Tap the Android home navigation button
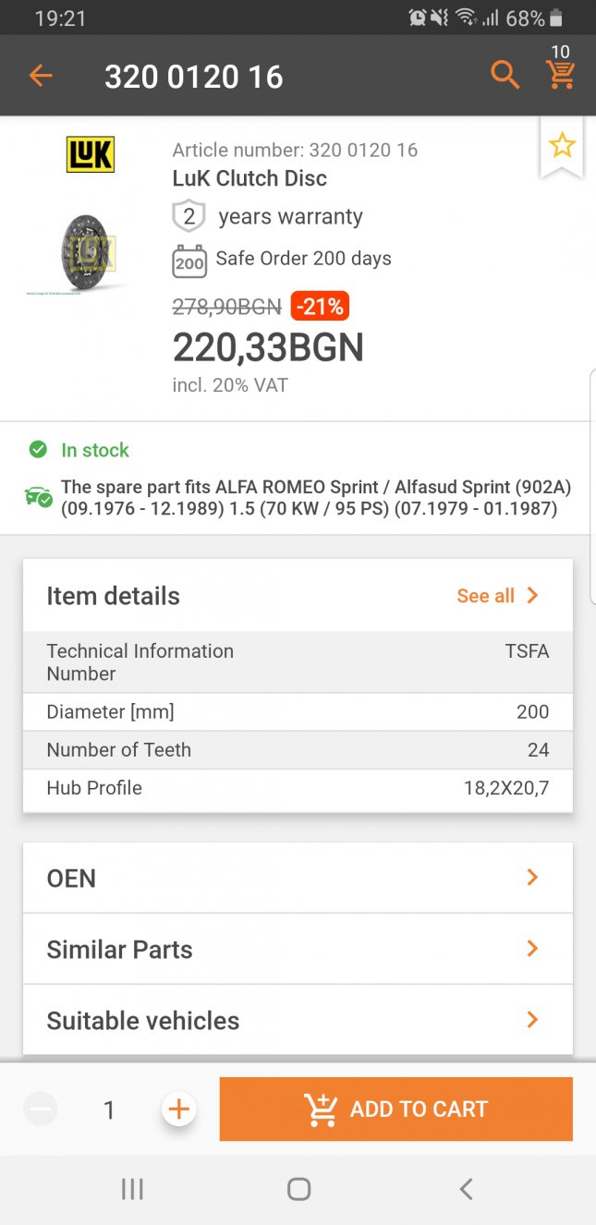This screenshot has height=1225, width=596. tap(298, 1189)
